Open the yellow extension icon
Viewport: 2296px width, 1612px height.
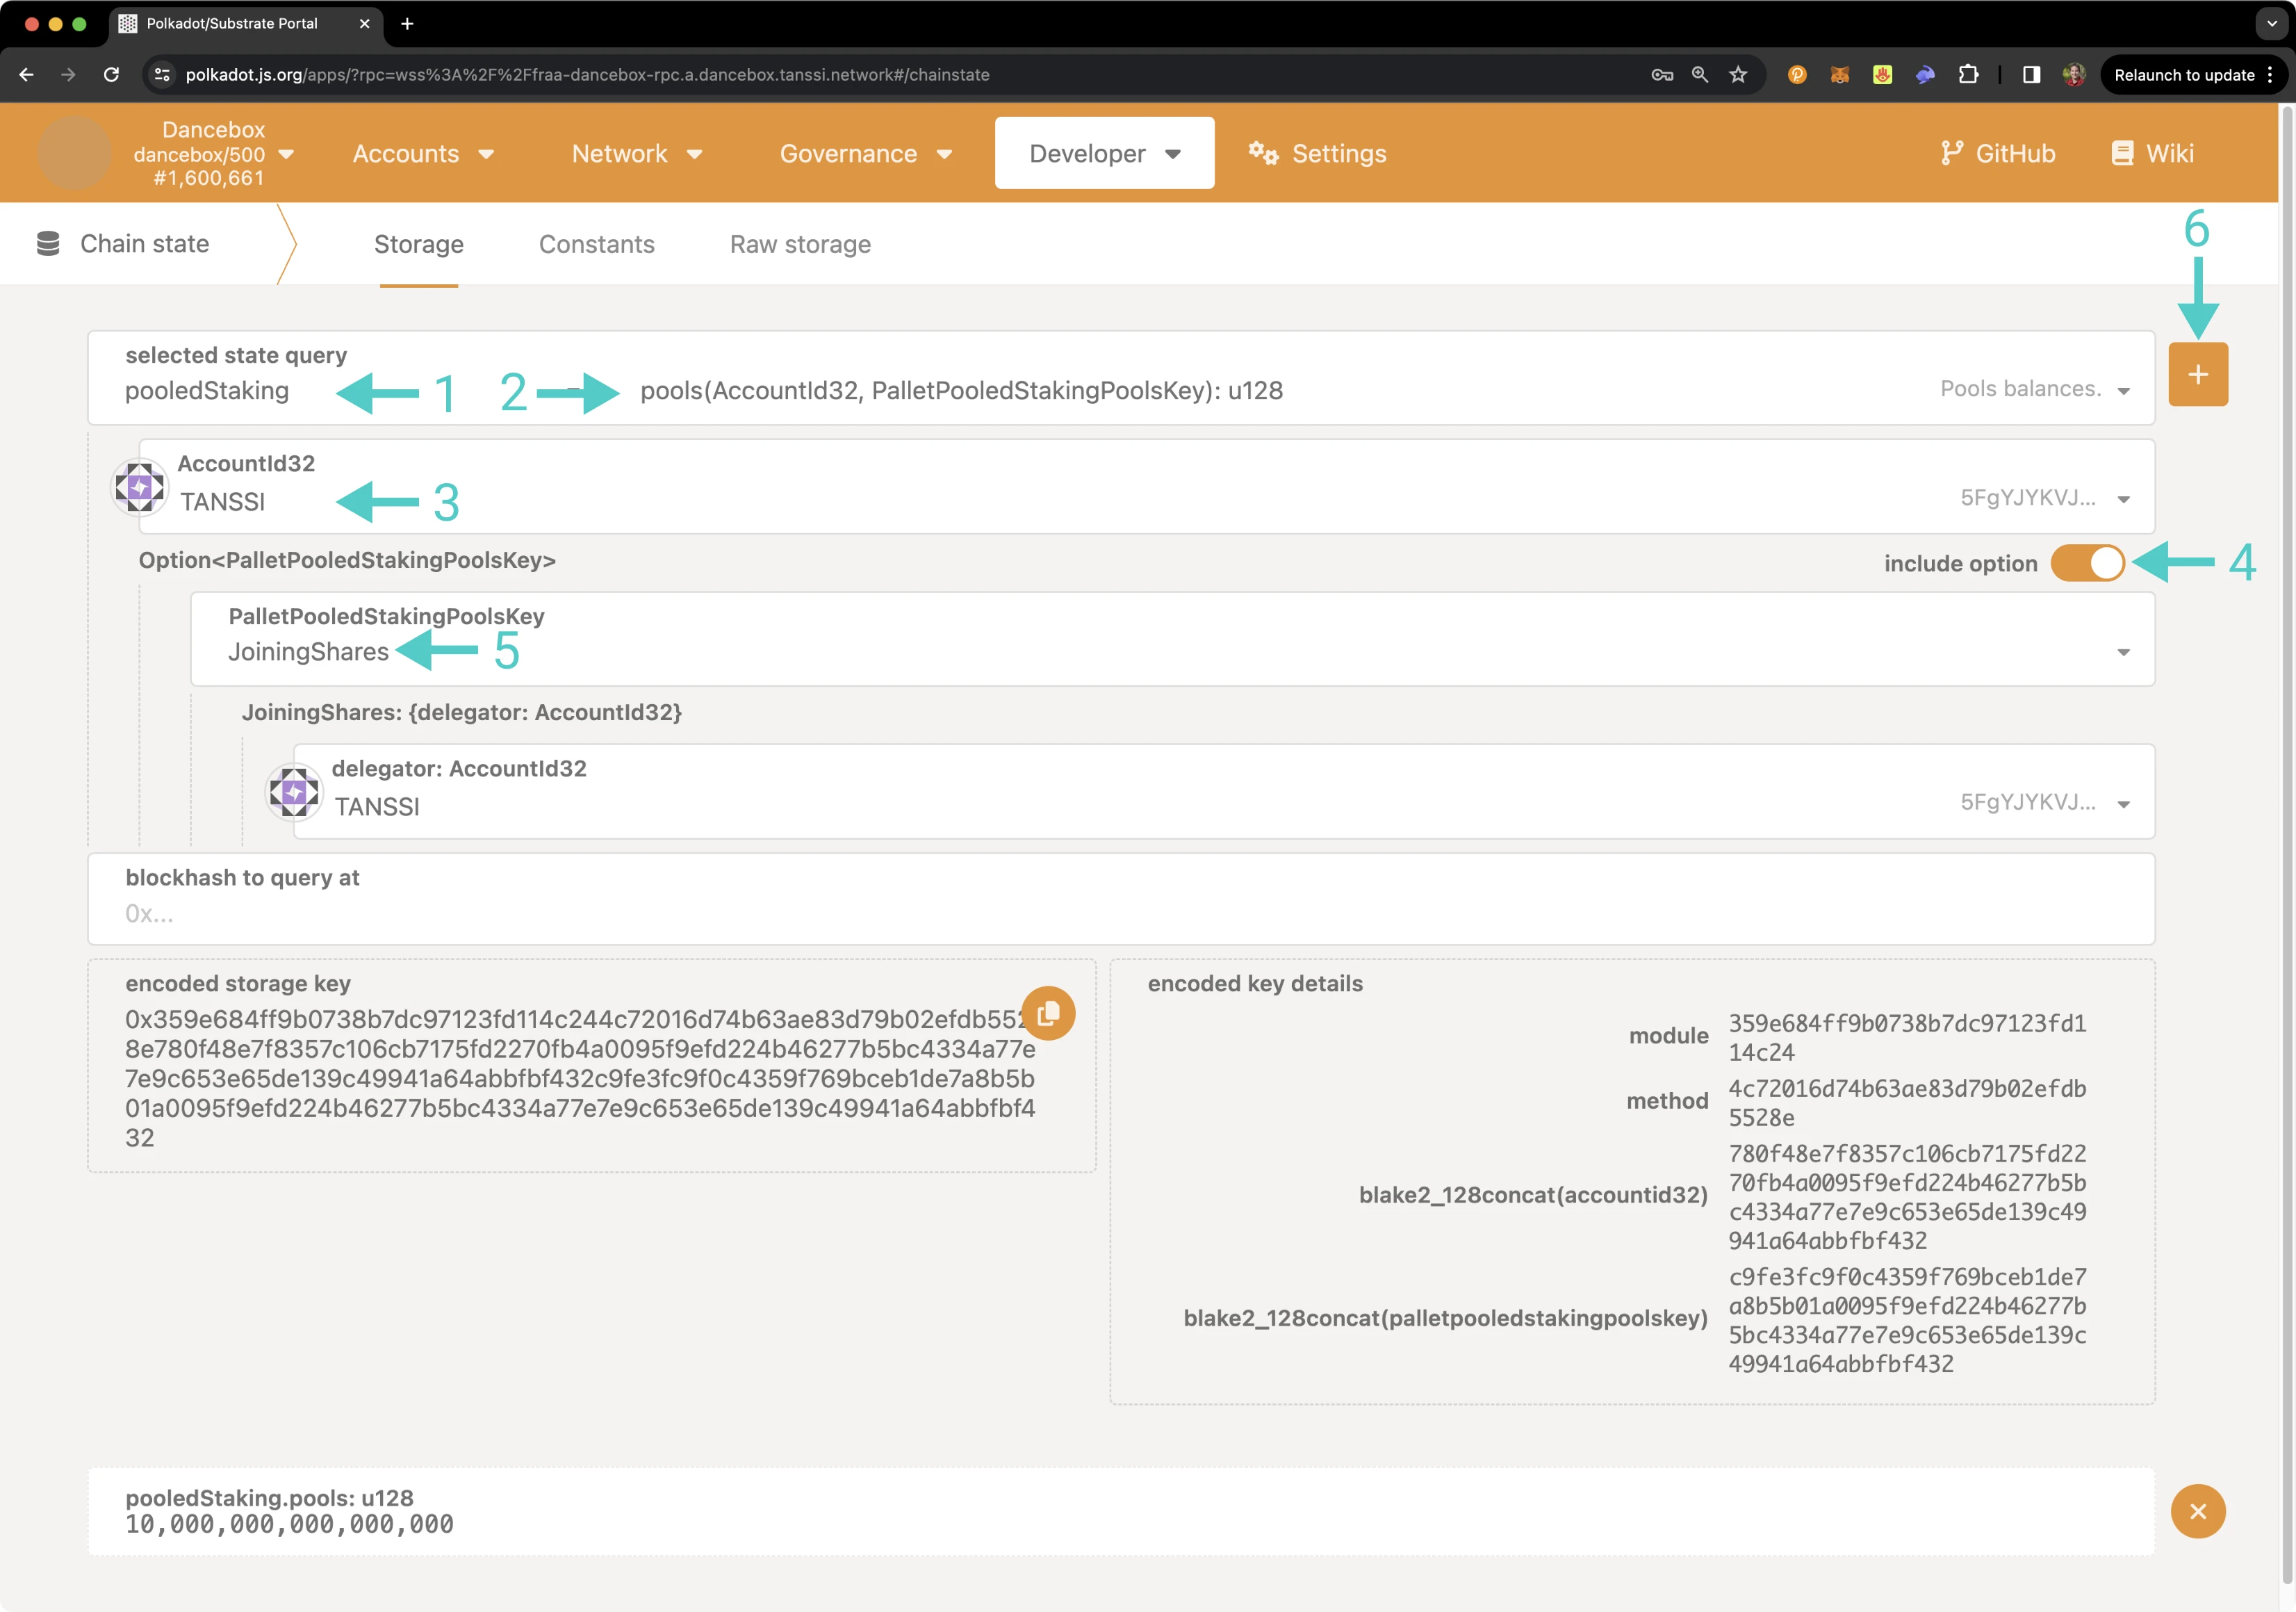tap(1882, 75)
